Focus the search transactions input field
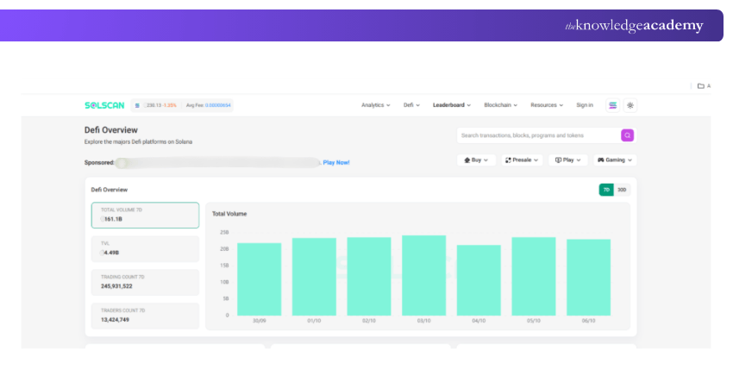 coord(538,135)
